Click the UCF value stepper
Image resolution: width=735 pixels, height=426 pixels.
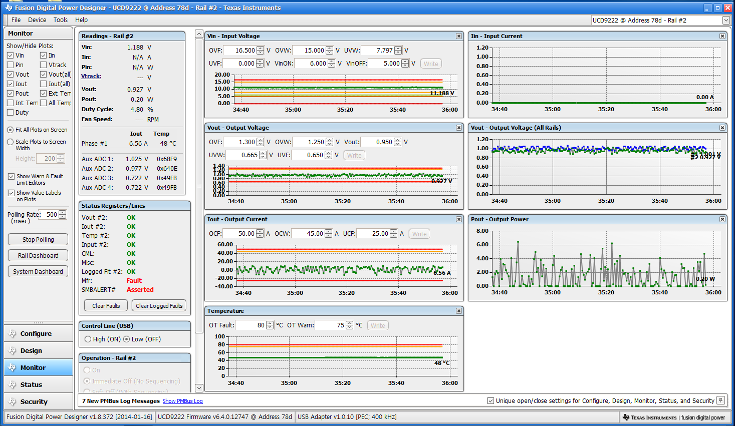click(x=393, y=234)
